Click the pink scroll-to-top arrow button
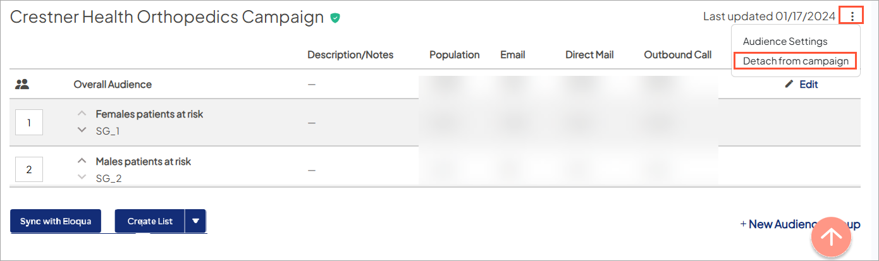This screenshot has height=261, width=879. (x=831, y=237)
